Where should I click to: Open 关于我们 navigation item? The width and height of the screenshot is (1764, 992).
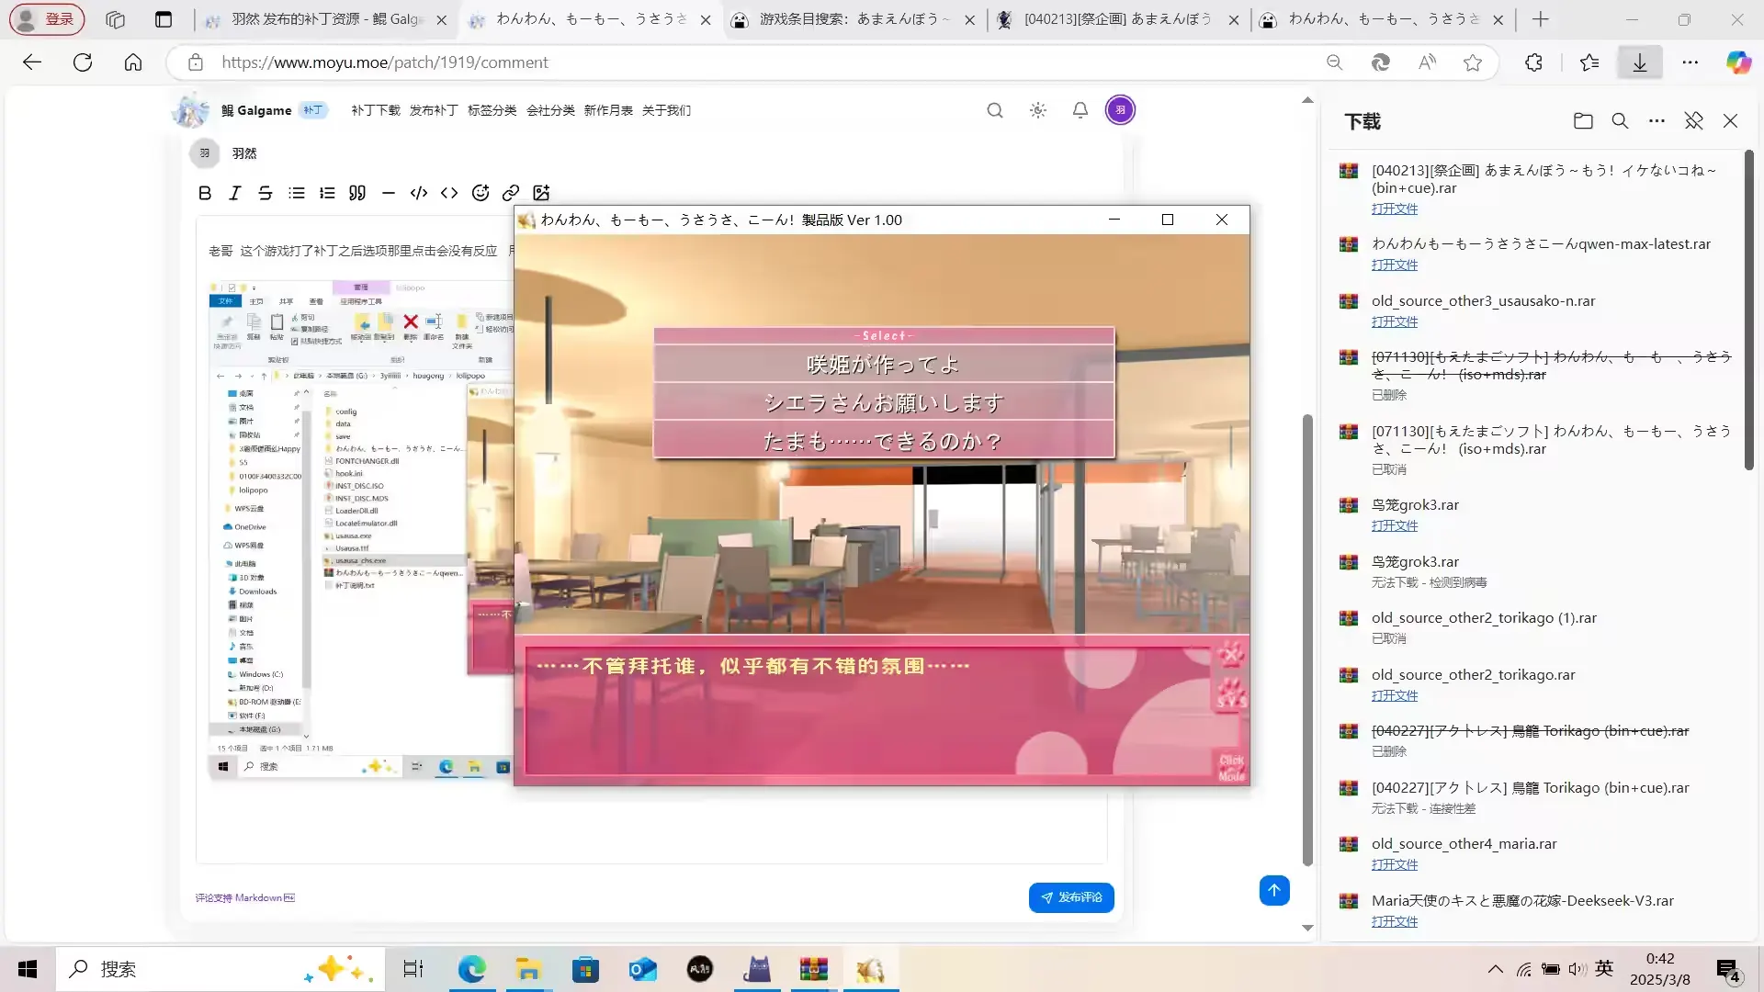coord(667,110)
